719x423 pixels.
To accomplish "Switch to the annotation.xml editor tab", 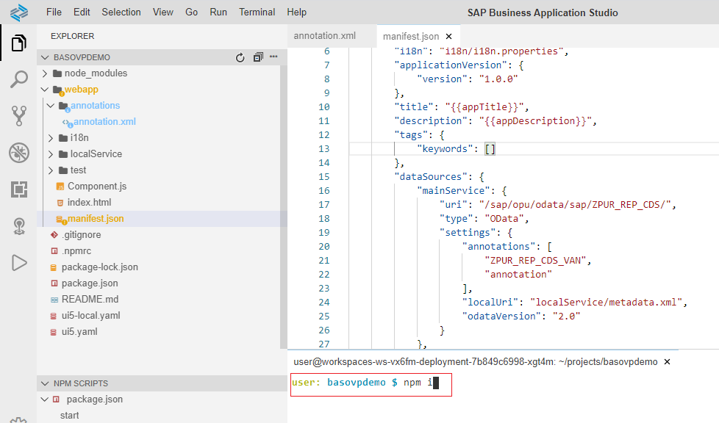I will point(325,36).
